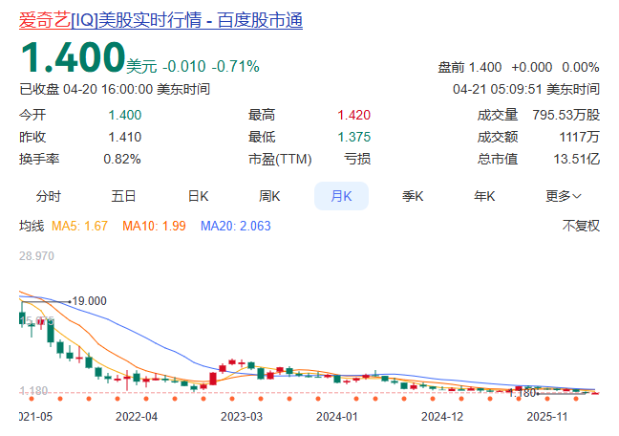Image resolution: width=619 pixels, height=436 pixels.
Task: Click the 市盈(TTM) value 亏损
Action: pos(357,160)
